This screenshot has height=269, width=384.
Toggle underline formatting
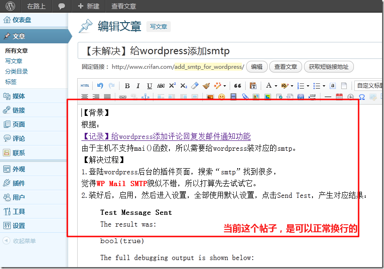point(149,86)
